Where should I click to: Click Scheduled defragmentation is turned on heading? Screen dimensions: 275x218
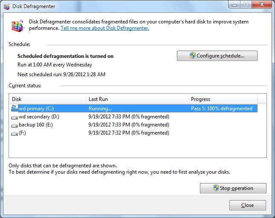click(x=65, y=56)
